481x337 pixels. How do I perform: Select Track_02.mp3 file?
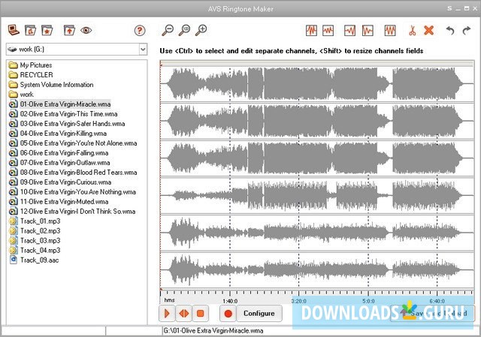click(40, 231)
